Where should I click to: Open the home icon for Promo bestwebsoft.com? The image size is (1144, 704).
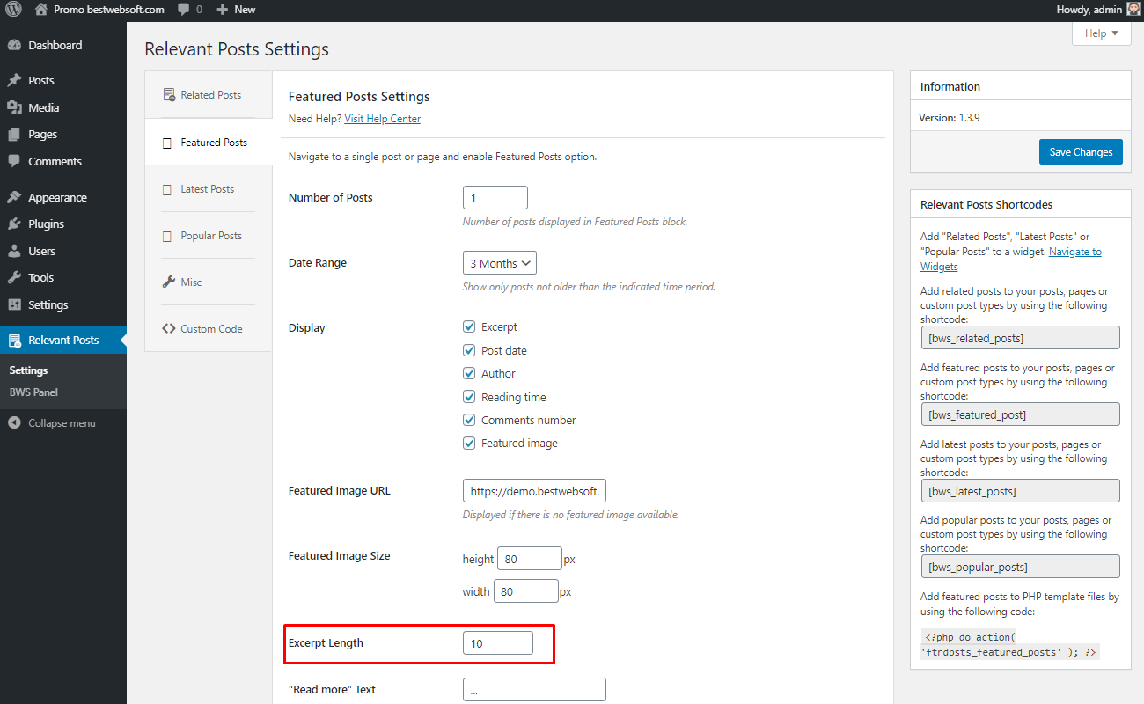pos(41,9)
